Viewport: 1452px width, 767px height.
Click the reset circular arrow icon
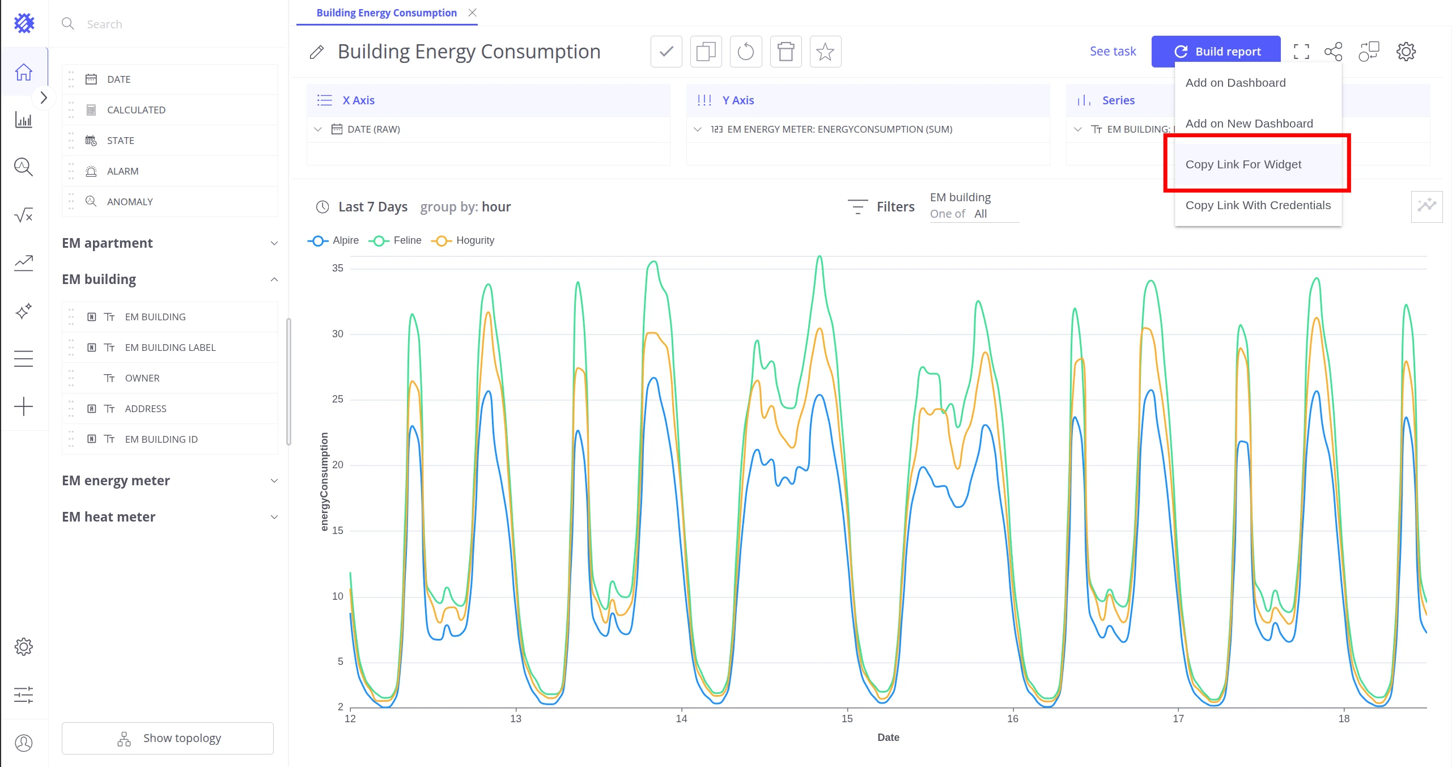(x=746, y=52)
